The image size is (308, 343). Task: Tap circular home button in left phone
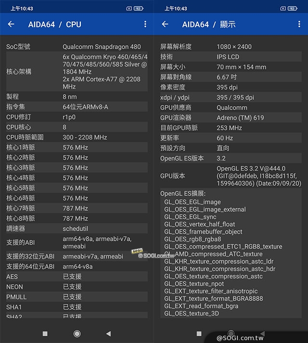77,334
